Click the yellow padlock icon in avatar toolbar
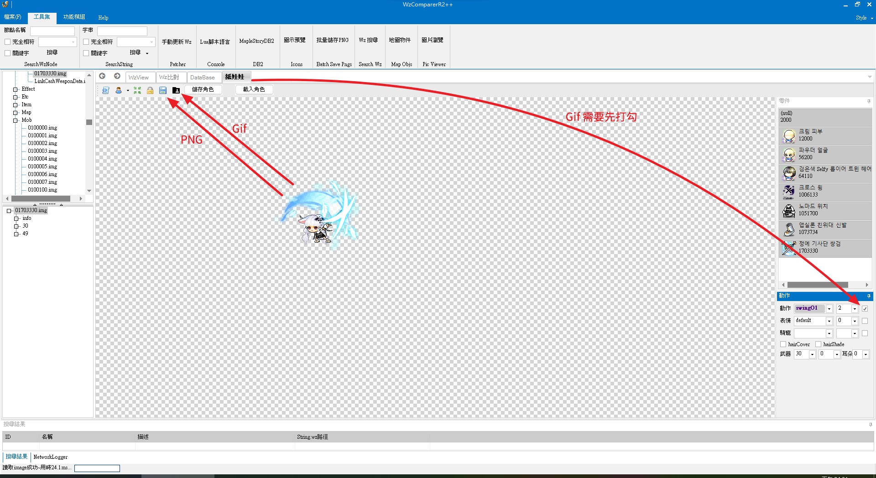Screen dimensions: 876x478 150,90
